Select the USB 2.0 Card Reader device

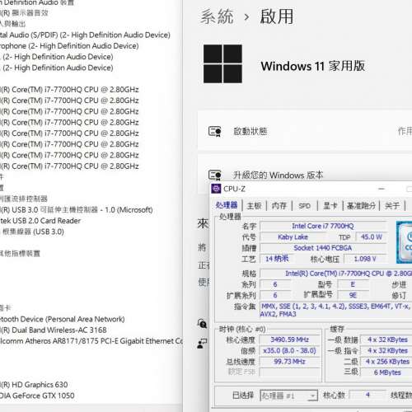(x=40, y=221)
